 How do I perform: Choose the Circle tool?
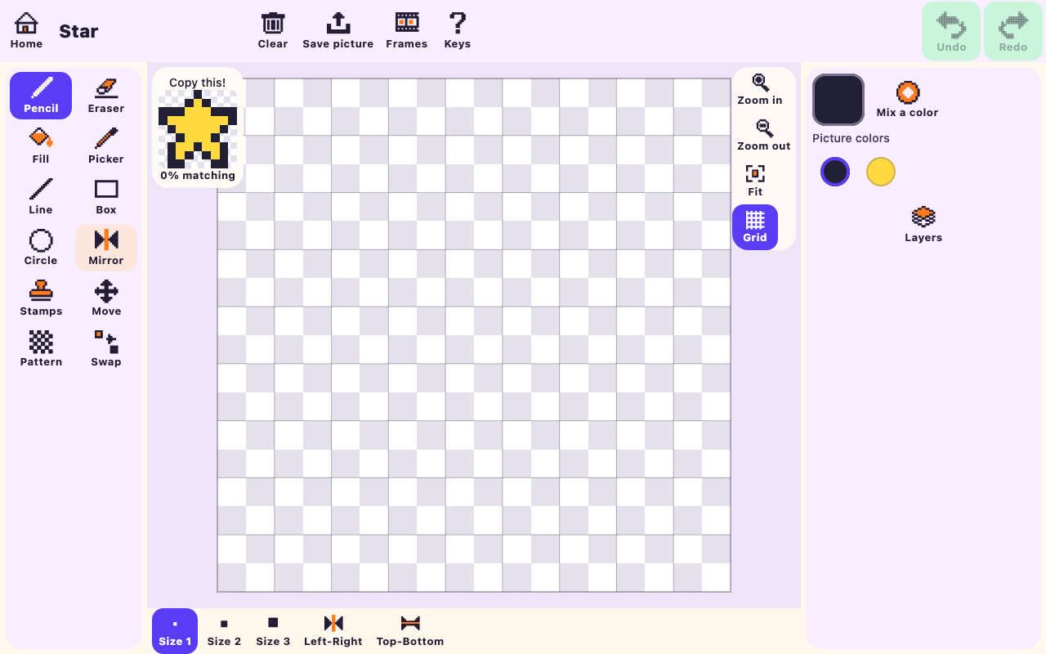41,248
